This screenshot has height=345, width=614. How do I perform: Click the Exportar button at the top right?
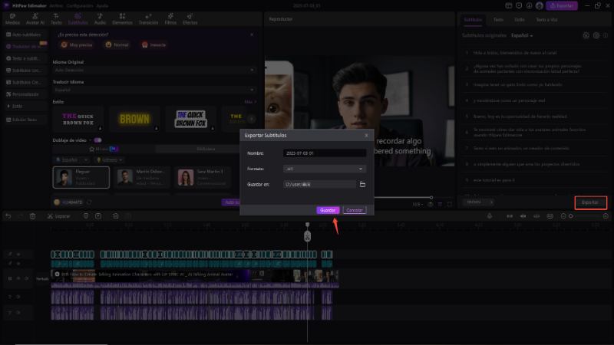click(x=562, y=5)
